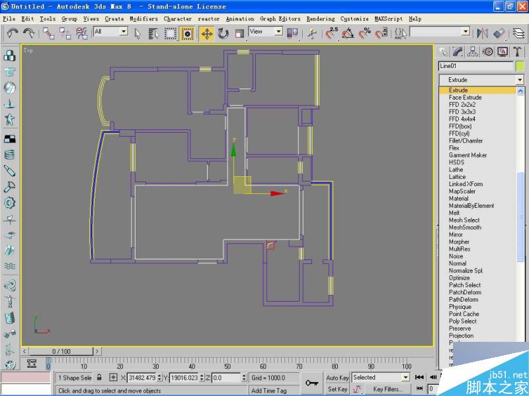
Task: Open the Selected key filter dropdown
Action: (x=382, y=377)
